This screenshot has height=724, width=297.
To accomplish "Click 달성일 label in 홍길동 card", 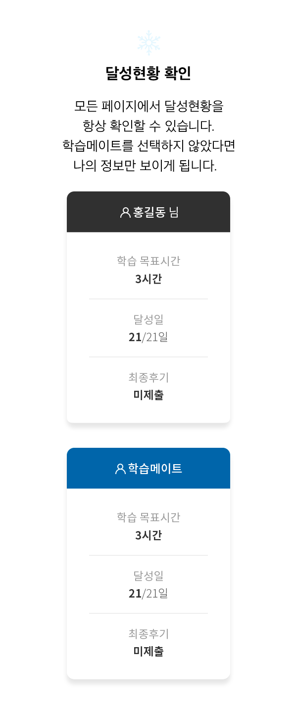I will [x=148, y=319].
